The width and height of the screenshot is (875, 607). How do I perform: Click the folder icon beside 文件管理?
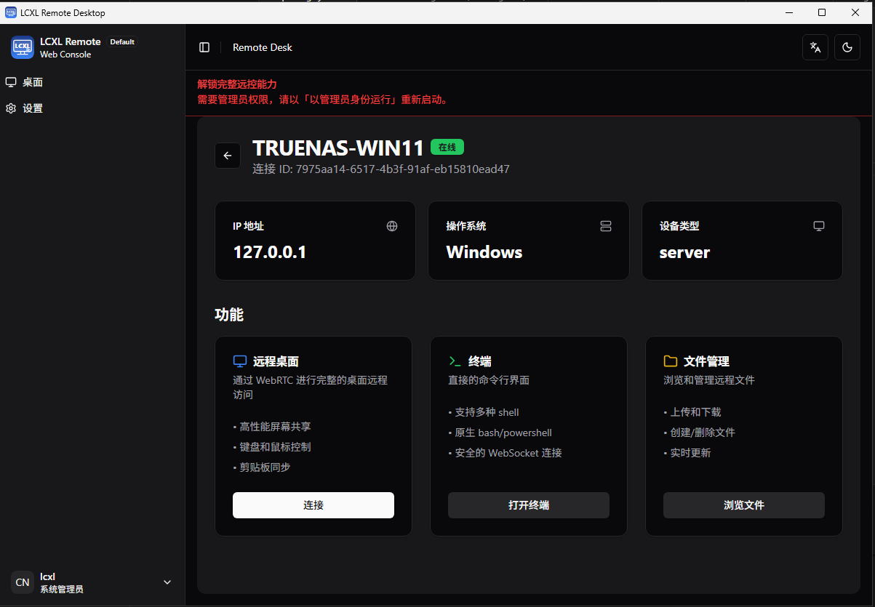pyautogui.click(x=671, y=361)
